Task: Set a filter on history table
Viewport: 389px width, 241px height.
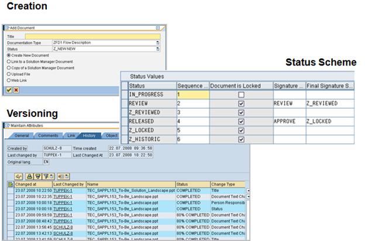Action: coord(46,177)
